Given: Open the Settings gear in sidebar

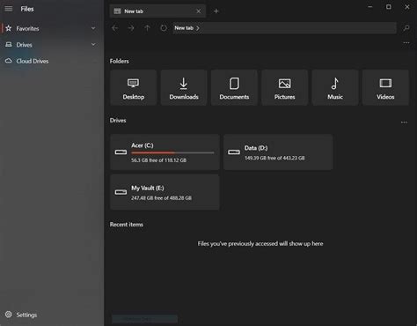Looking at the screenshot, I should click(x=9, y=315).
